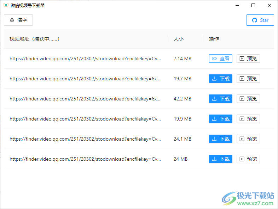This screenshot has width=278, height=209.
Task: Select the URL of the 24 MB row
Action: (85, 159)
